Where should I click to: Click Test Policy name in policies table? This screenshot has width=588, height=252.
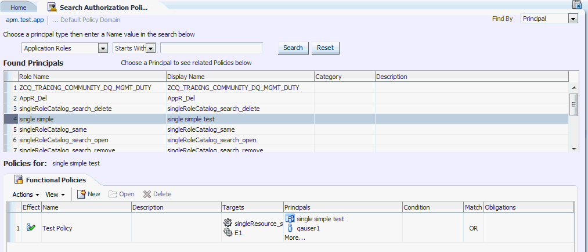[x=57, y=228]
